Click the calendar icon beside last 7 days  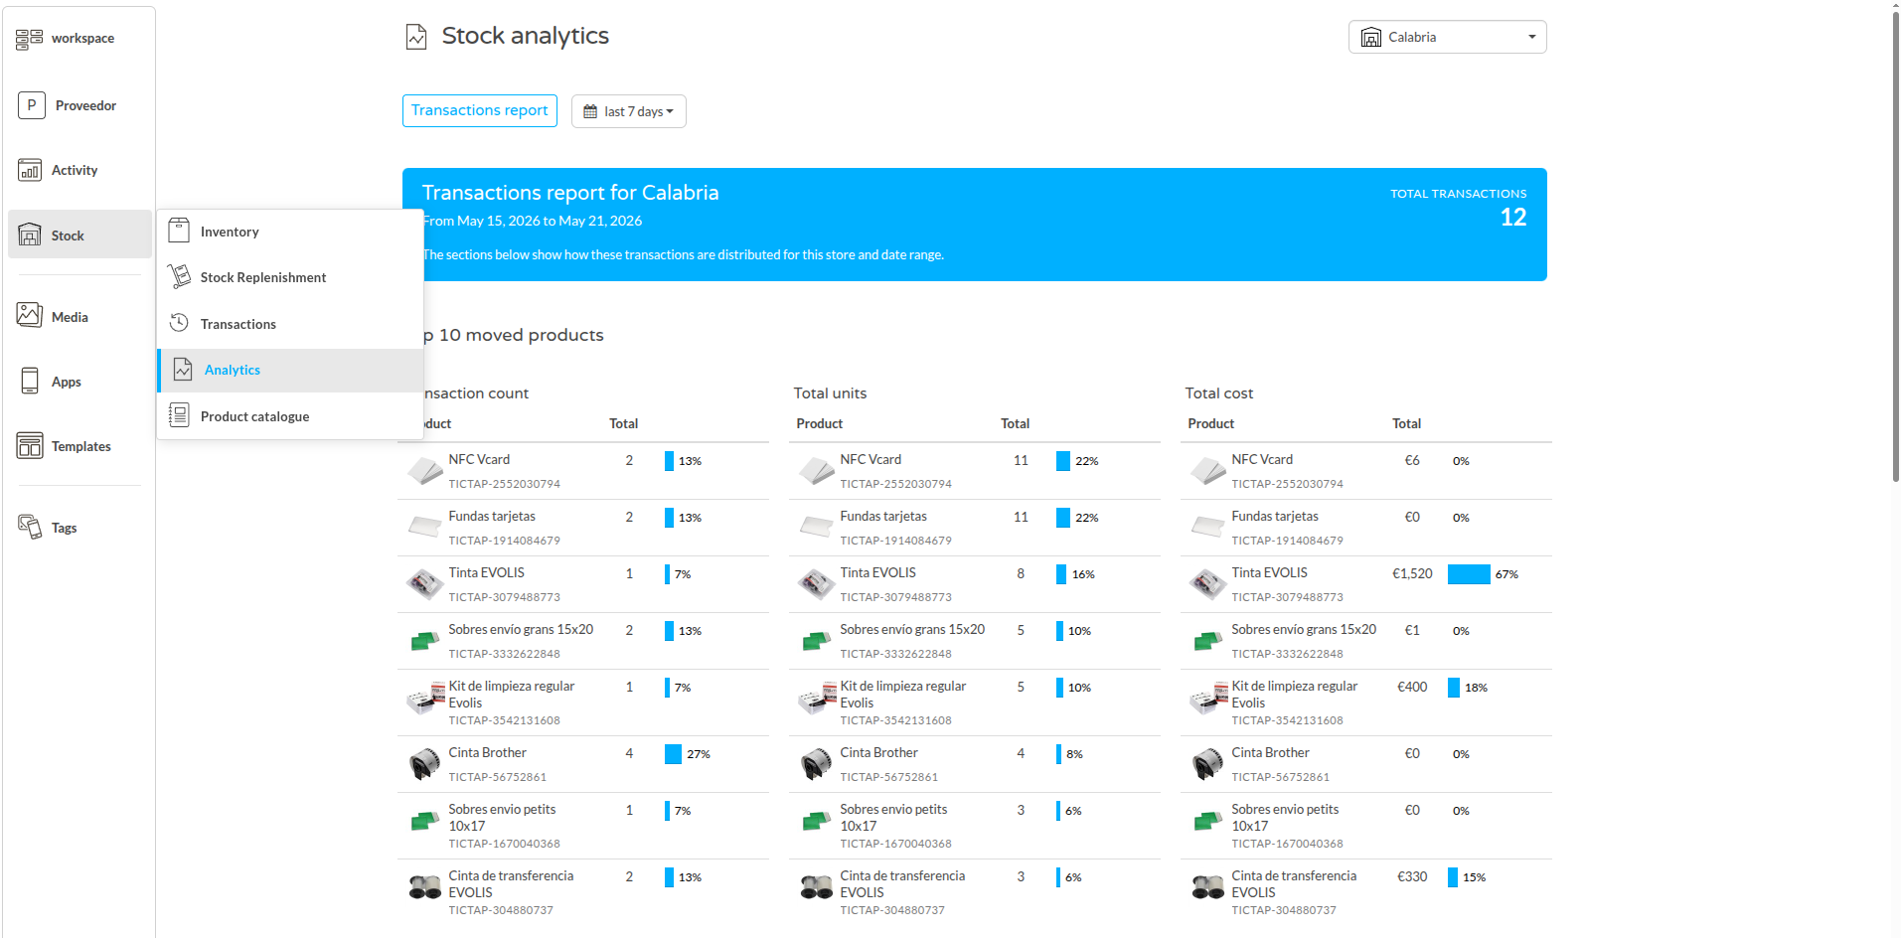tap(590, 111)
